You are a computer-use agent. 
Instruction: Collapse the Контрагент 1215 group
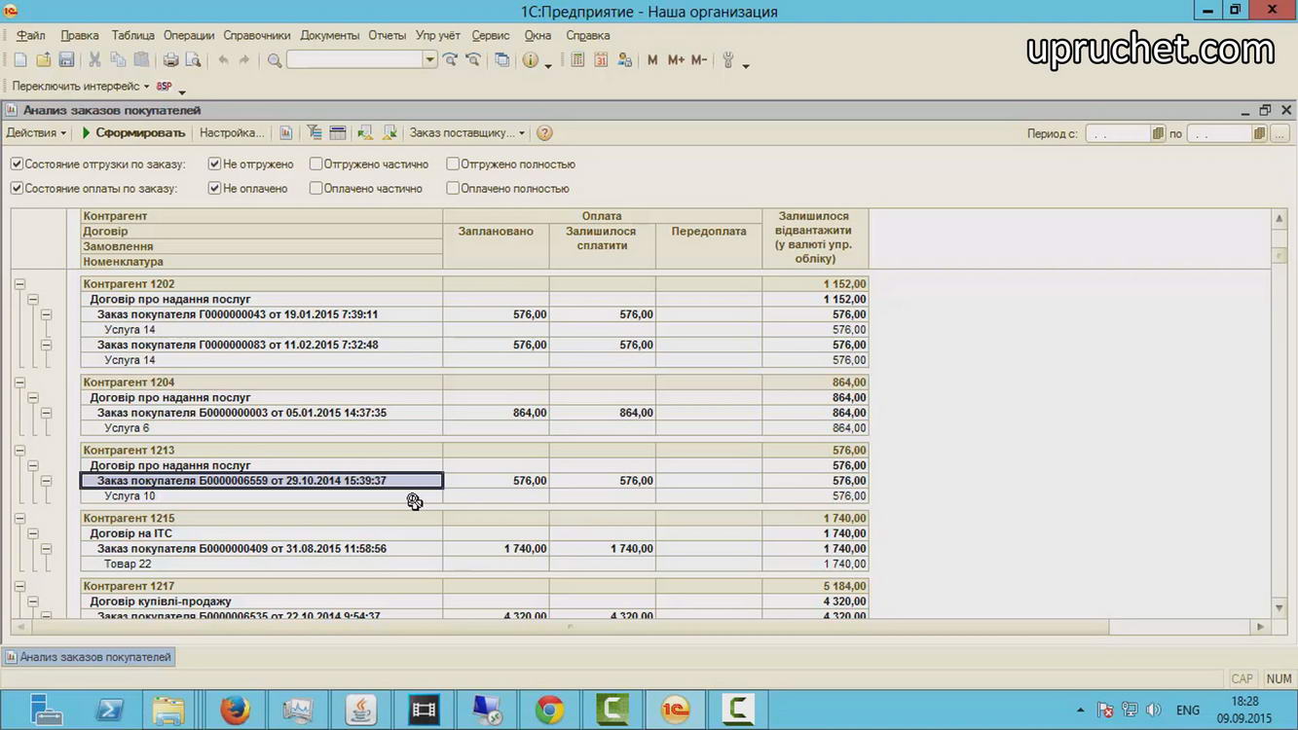click(19, 519)
